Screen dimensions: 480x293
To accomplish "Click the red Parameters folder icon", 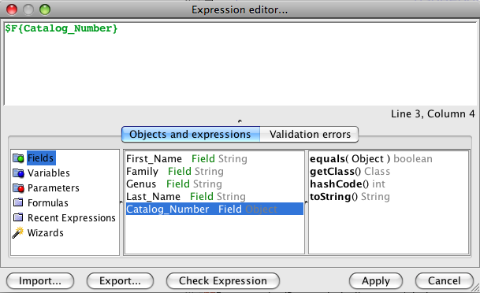I will 18,188.
